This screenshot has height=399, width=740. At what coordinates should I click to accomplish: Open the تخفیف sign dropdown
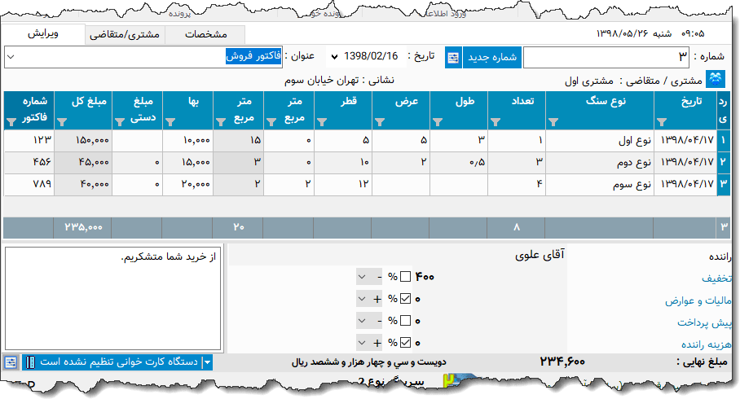362,276
